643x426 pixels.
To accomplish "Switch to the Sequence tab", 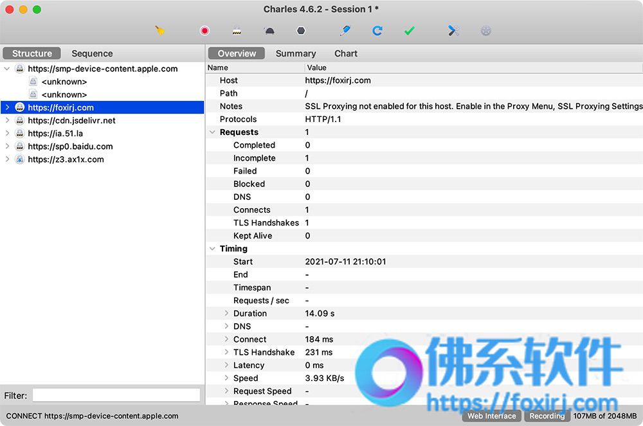I will point(92,54).
